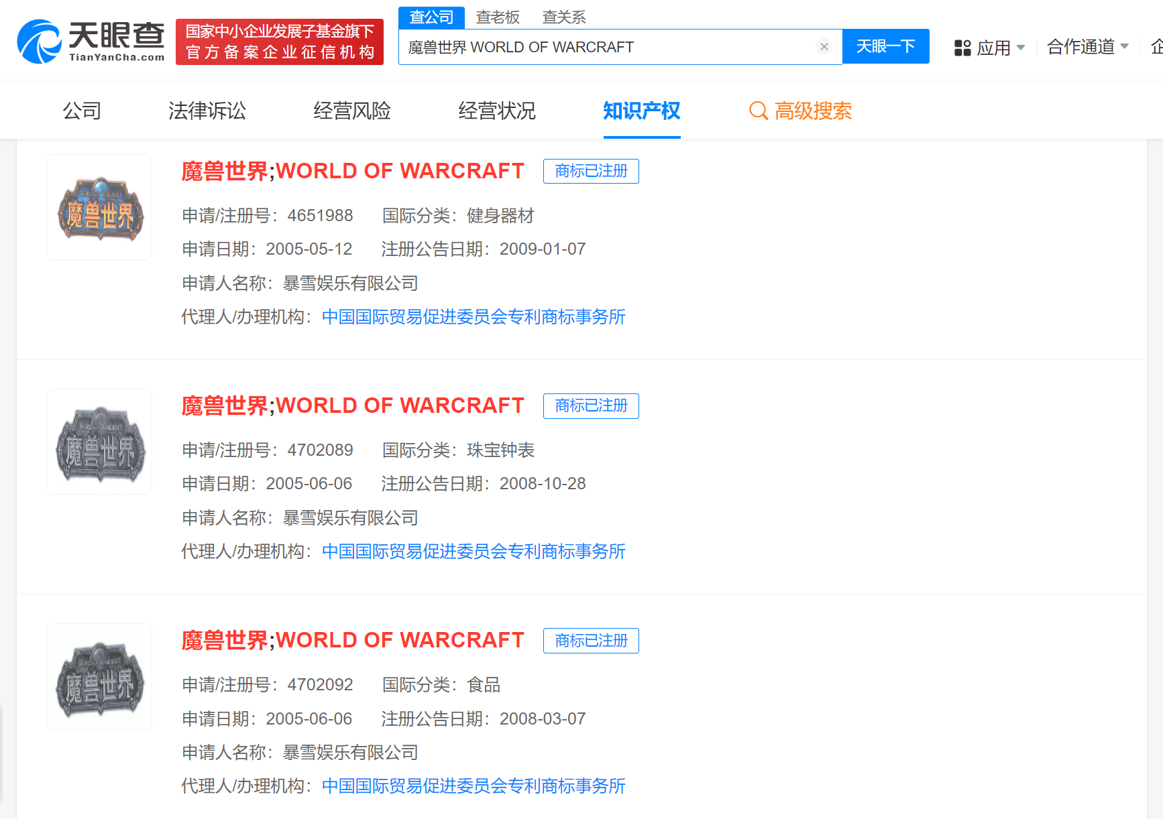Switch to the 查公司 search tab
The width and height of the screenshot is (1163, 819).
point(431,17)
